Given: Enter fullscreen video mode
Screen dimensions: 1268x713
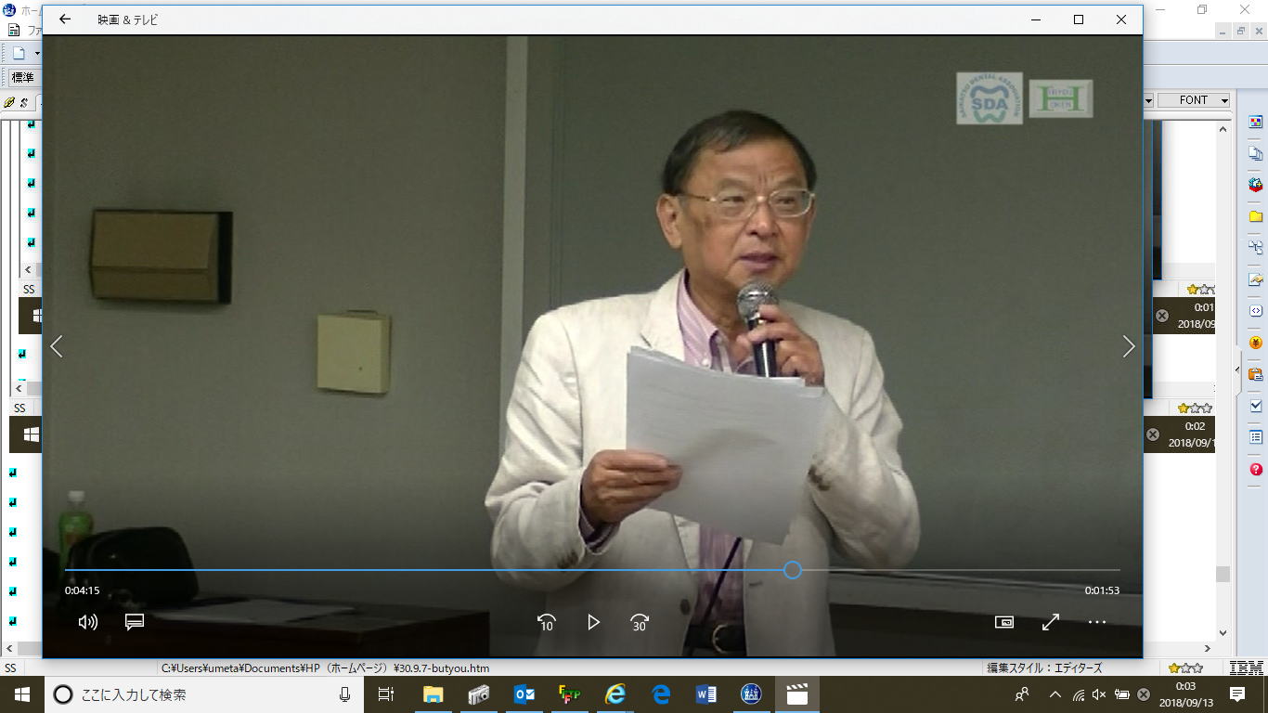Looking at the screenshot, I should [1051, 622].
